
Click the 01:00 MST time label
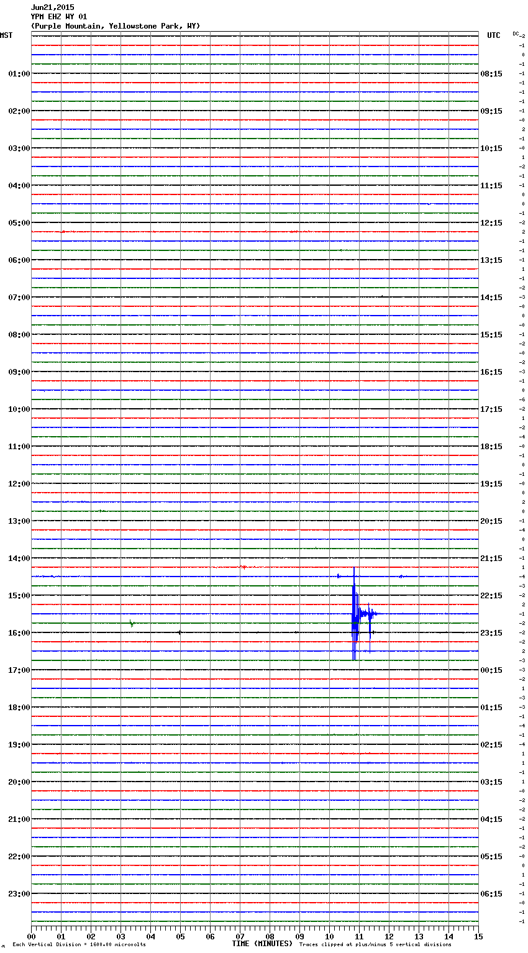19,74
